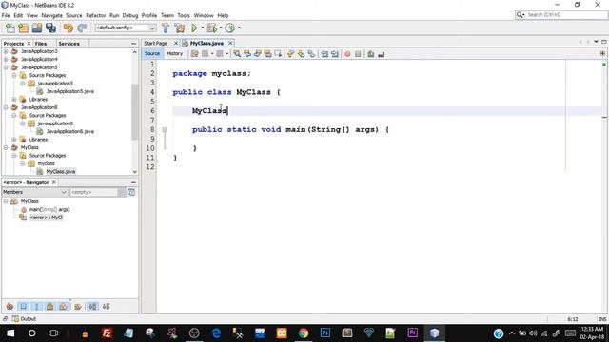Open the Debug Project dropdown arrow
The image size is (609, 342).
tap(221, 28)
